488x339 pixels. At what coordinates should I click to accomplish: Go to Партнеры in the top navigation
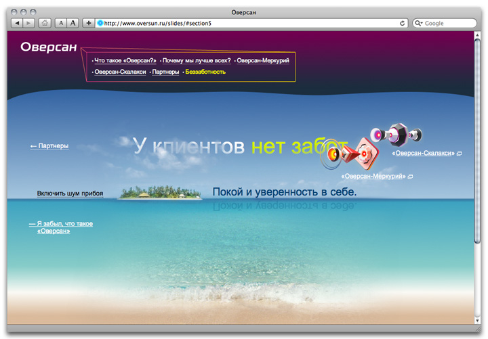[165, 72]
